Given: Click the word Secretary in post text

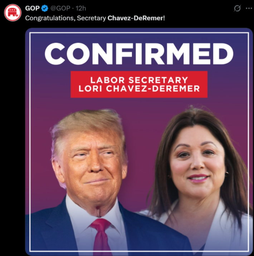Looking at the screenshot, I should (91, 18).
